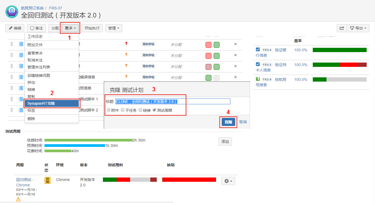The height and width of the screenshot is (203, 375).
Task: Select 创建链接问题 menu entry
Action: (x=52, y=75)
